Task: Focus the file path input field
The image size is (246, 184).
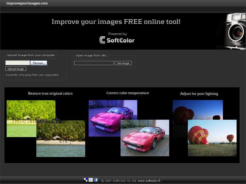Action: tap(17, 63)
